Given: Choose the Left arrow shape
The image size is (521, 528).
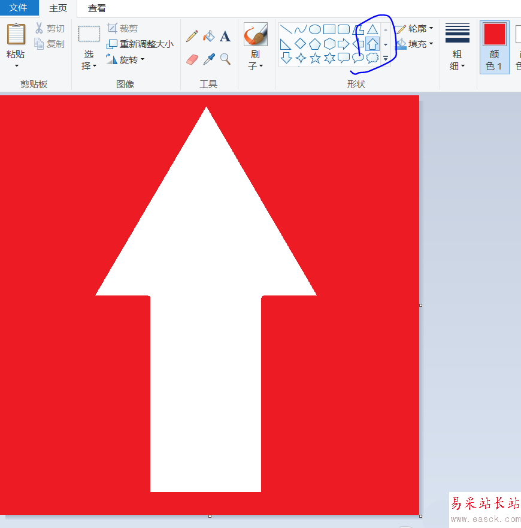Looking at the screenshot, I should click(358, 44).
